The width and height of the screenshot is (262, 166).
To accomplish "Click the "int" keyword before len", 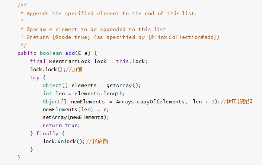I will coord(47,93).
